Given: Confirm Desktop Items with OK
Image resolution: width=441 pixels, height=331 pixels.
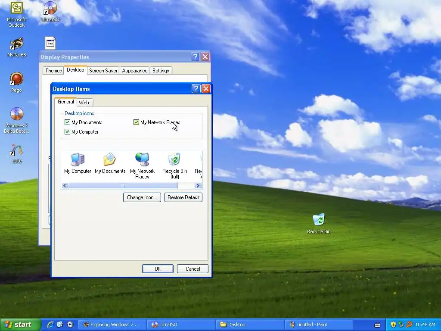Looking at the screenshot, I should point(158,269).
